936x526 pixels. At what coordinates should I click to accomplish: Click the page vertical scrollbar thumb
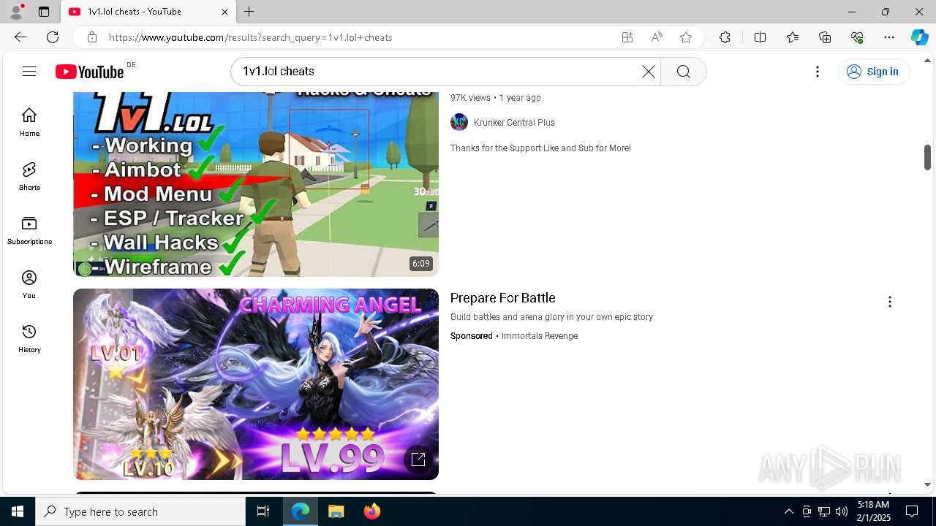927,157
